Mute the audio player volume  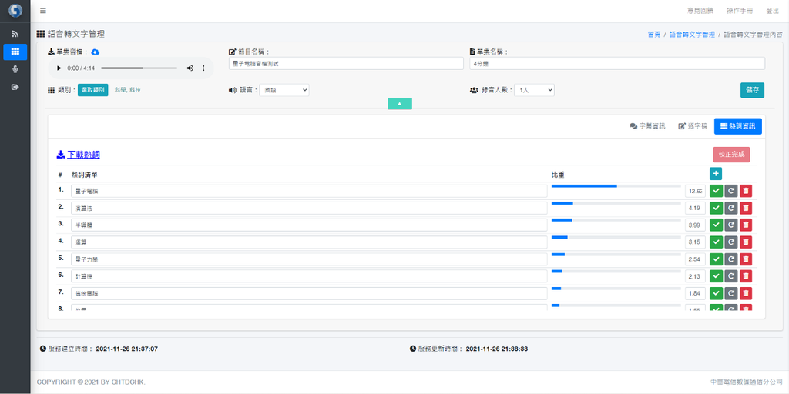tap(190, 68)
